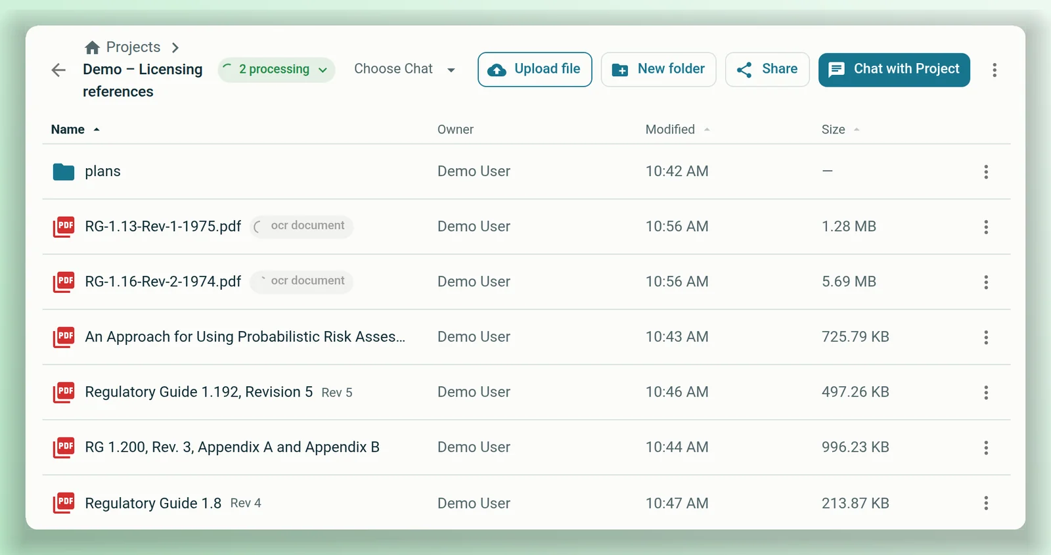Open row menu for Probabilistic Risk document

(986, 338)
